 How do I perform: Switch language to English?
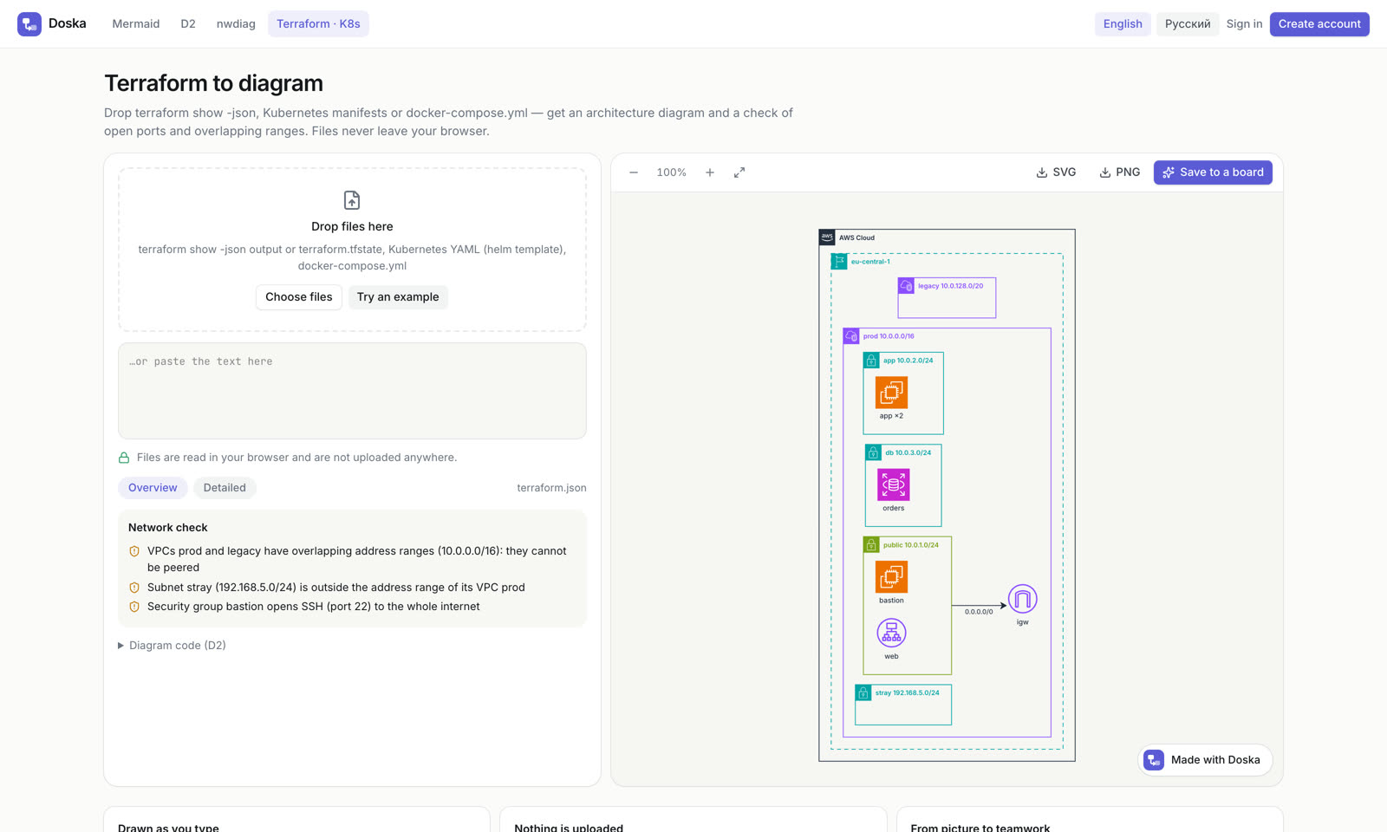click(1123, 24)
